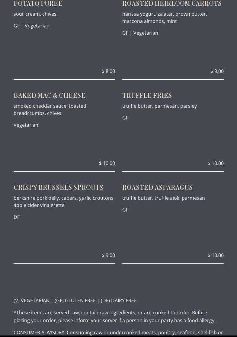Select the Baked Mac & Cheese $10.00 price
Image resolution: width=237 pixels, height=337 pixels.
(107, 163)
